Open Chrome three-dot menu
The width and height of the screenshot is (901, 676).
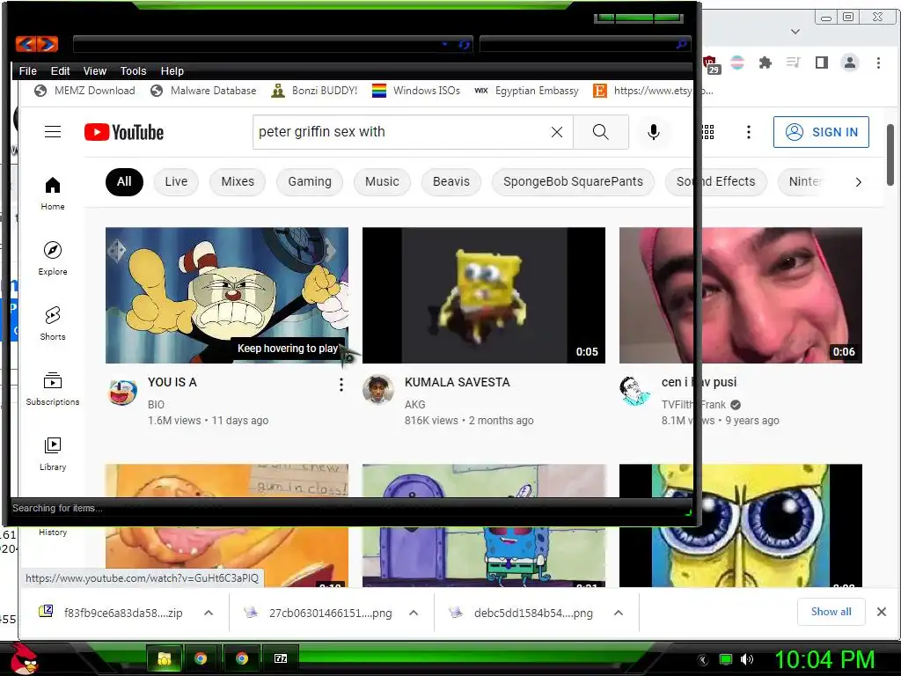[878, 62]
